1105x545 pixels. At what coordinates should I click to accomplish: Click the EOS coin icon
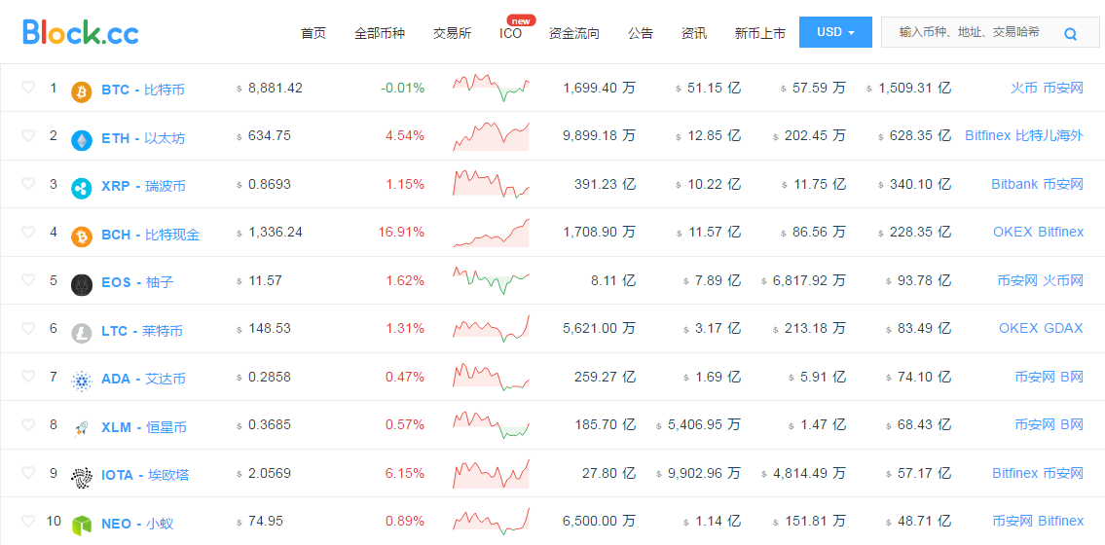coord(82,284)
